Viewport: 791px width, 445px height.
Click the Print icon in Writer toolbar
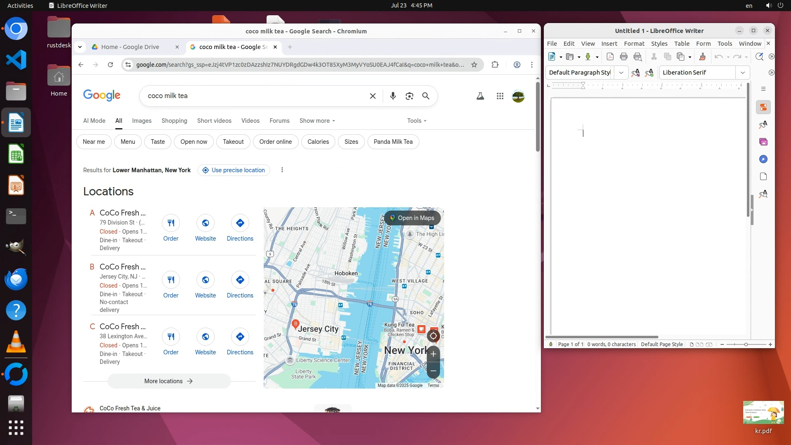624,57
